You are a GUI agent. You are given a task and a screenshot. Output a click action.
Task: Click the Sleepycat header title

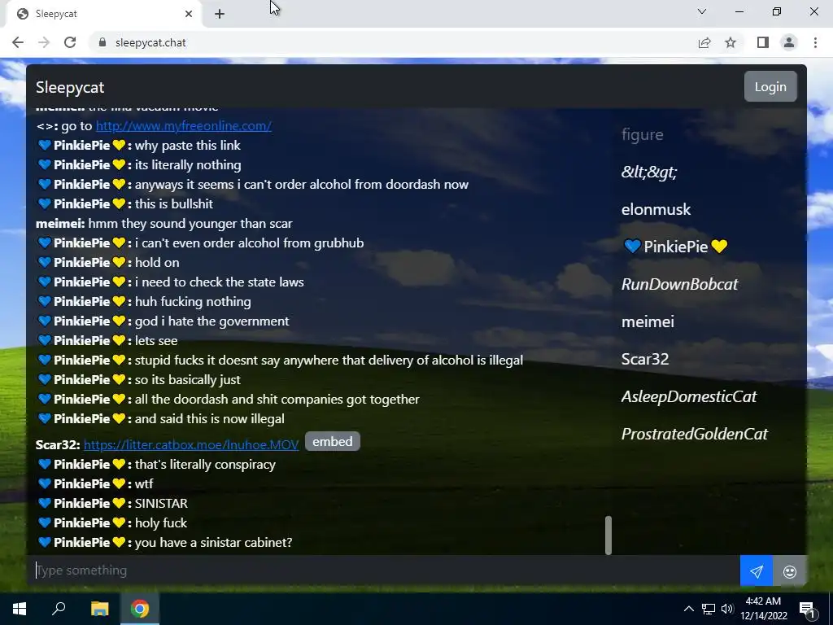[70, 87]
